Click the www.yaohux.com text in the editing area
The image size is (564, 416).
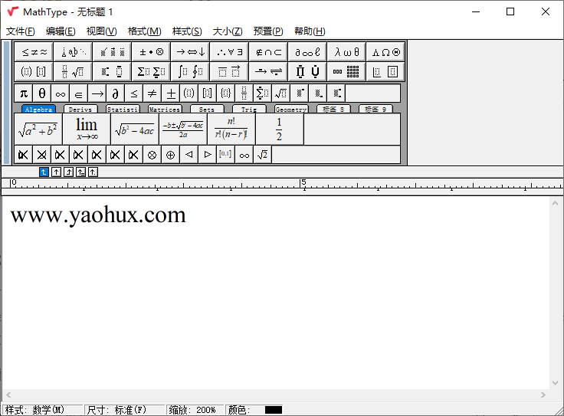[x=98, y=215]
